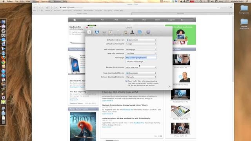Open the Save downloaded files to dropdown
The width and height of the screenshot is (251, 141).
[x=141, y=73]
